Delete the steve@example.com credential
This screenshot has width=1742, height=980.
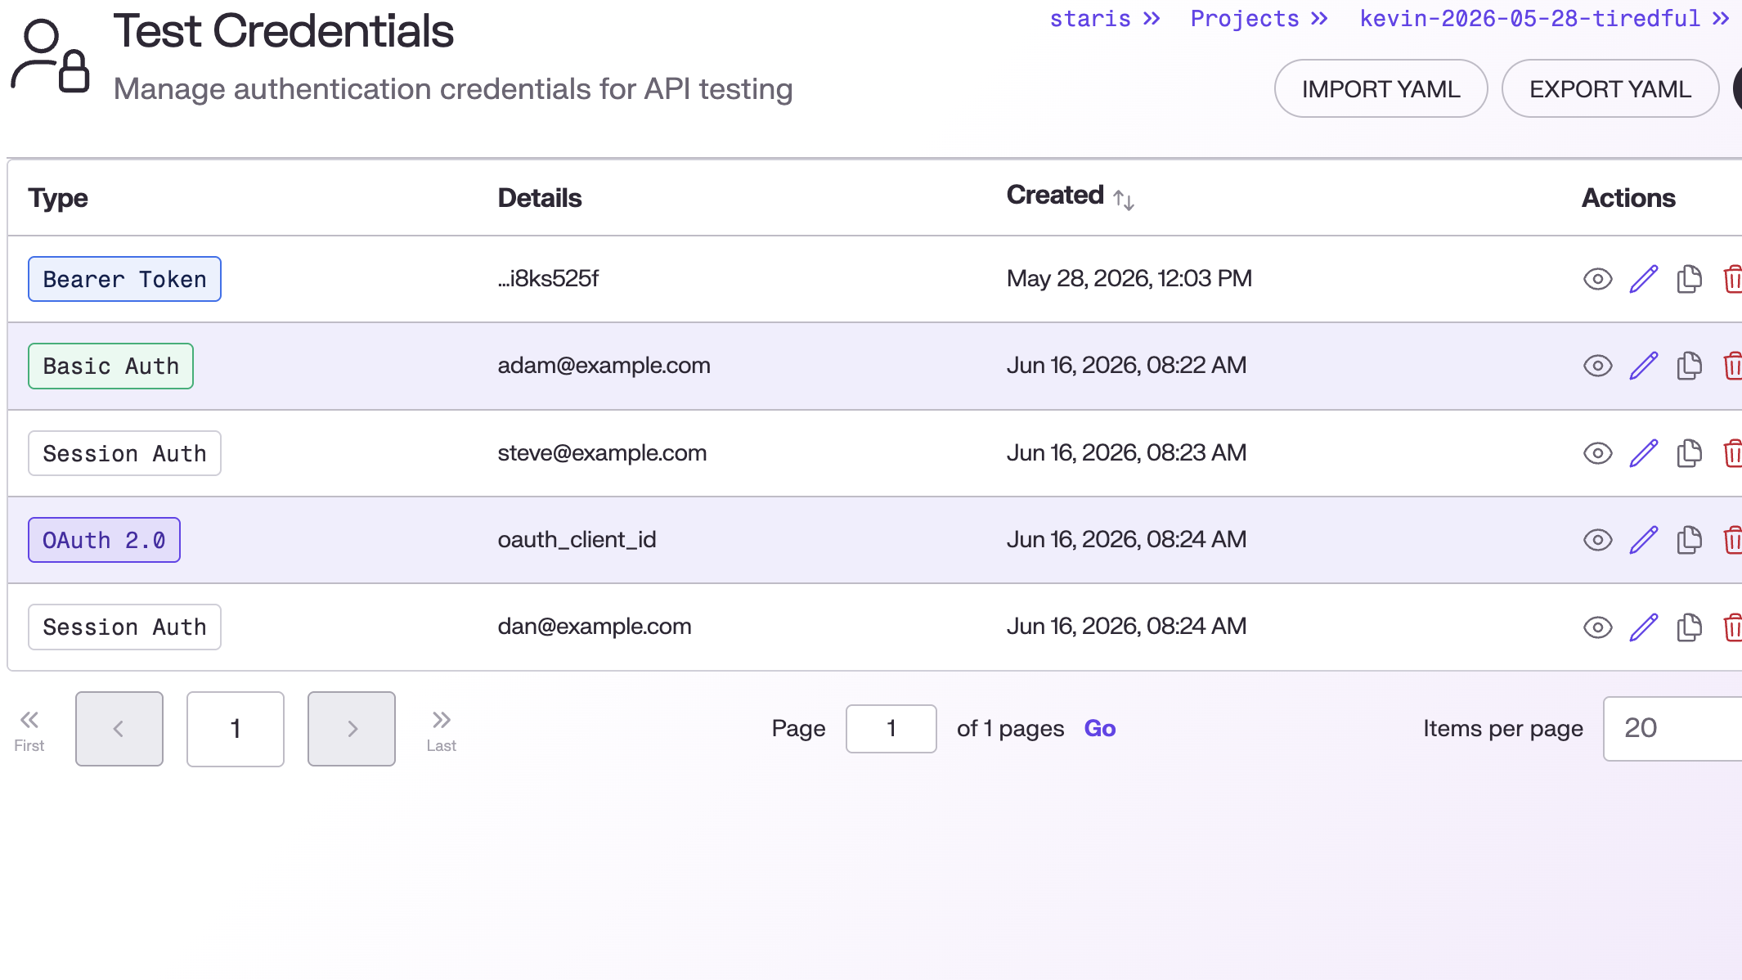pos(1733,453)
